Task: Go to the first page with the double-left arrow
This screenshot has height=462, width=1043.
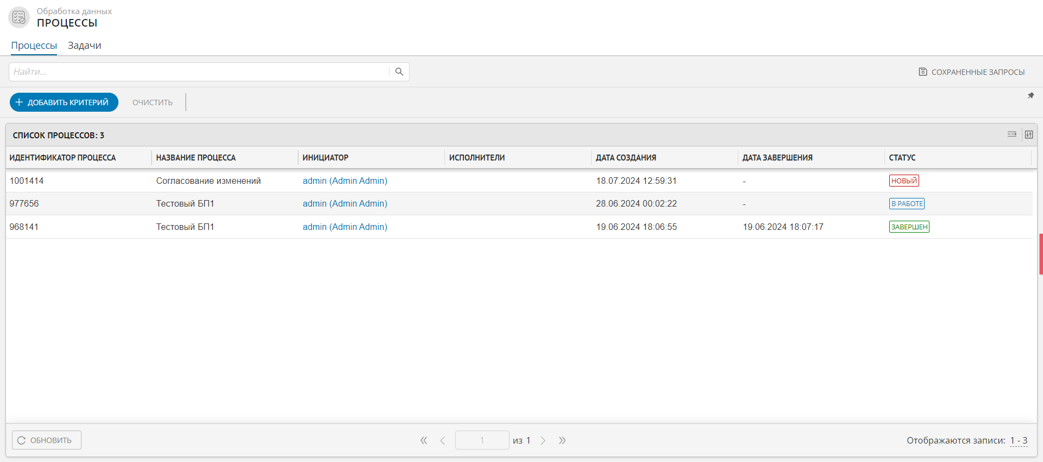Action: click(x=424, y=440)
